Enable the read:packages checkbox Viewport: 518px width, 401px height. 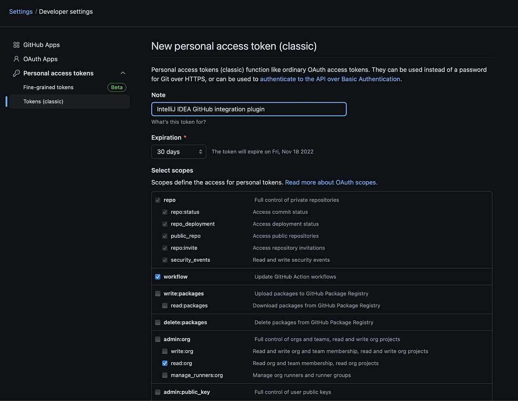point(165,306)
